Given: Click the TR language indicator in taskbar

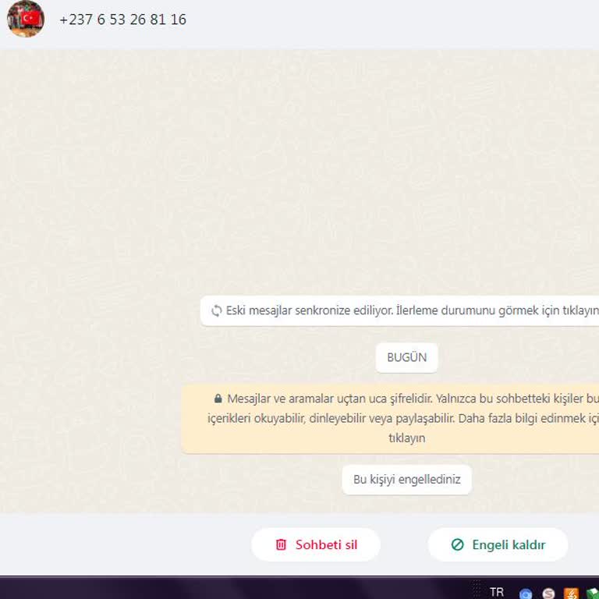Looking at the screenshot, I should point(497,592).
